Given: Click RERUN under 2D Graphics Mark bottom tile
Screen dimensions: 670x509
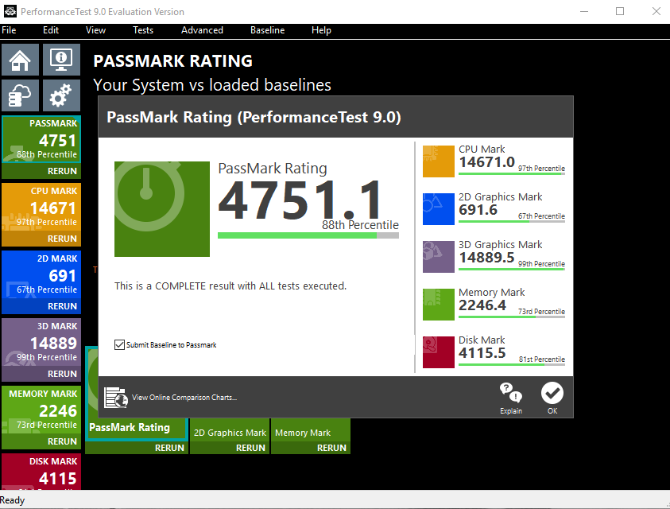Looking at the screenshot, I should pos(250,448).
